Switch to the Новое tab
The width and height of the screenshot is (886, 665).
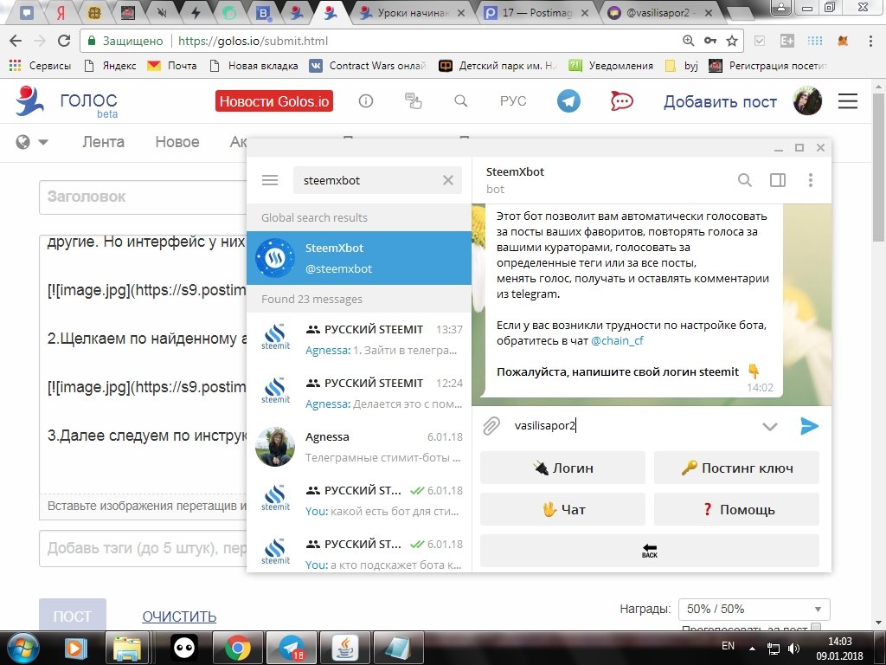[177, 141]
